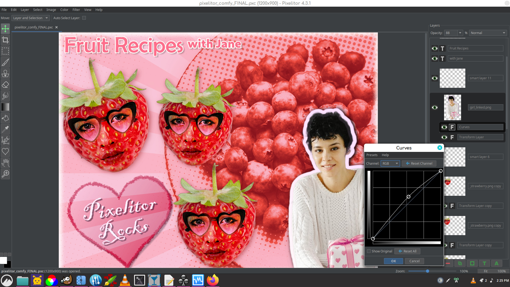Select the Brush tool
This screenshot has width=510, height=287.
point(5,63)
